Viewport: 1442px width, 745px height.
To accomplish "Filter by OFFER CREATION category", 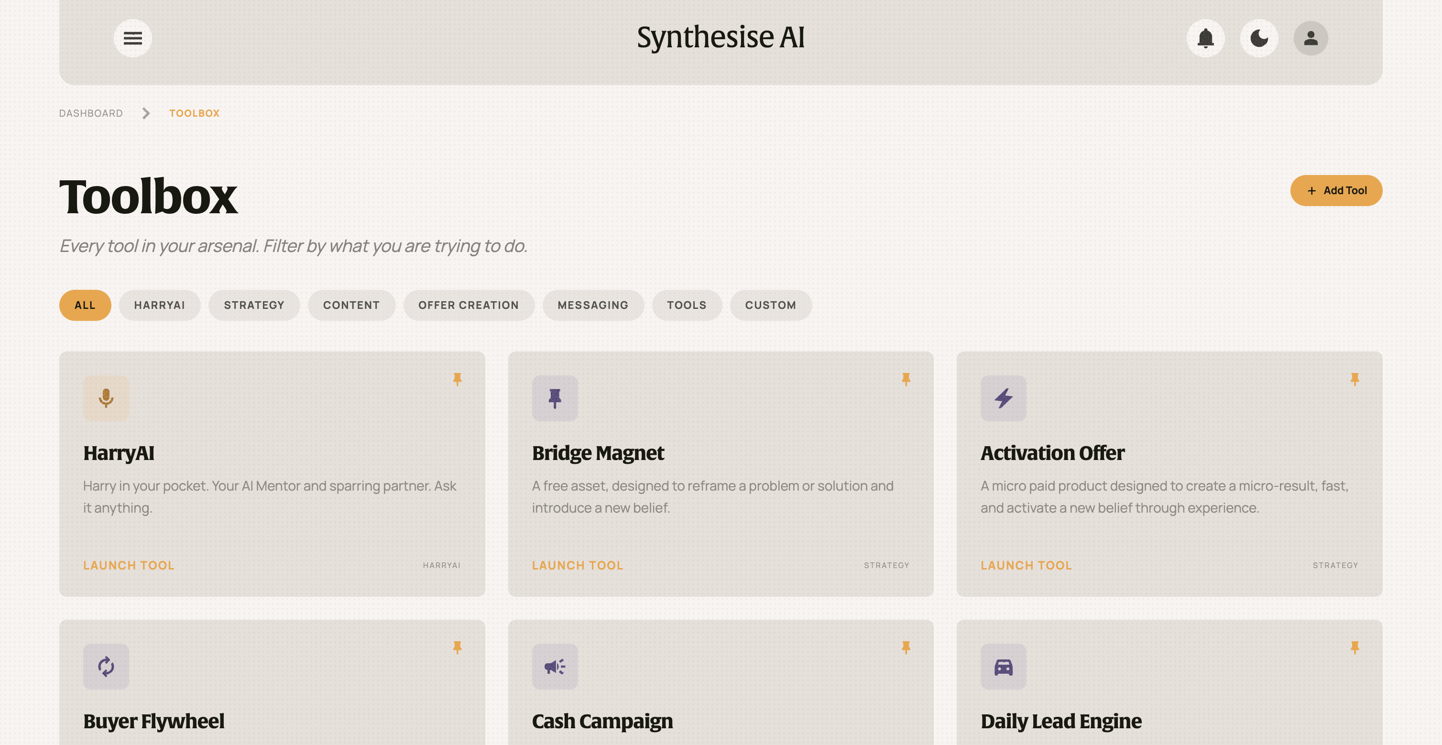I will click(x=469, y=305).
